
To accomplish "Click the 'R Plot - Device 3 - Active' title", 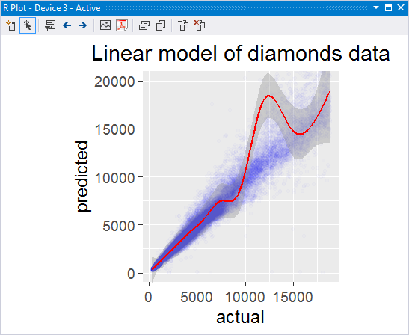I will 52,8.
